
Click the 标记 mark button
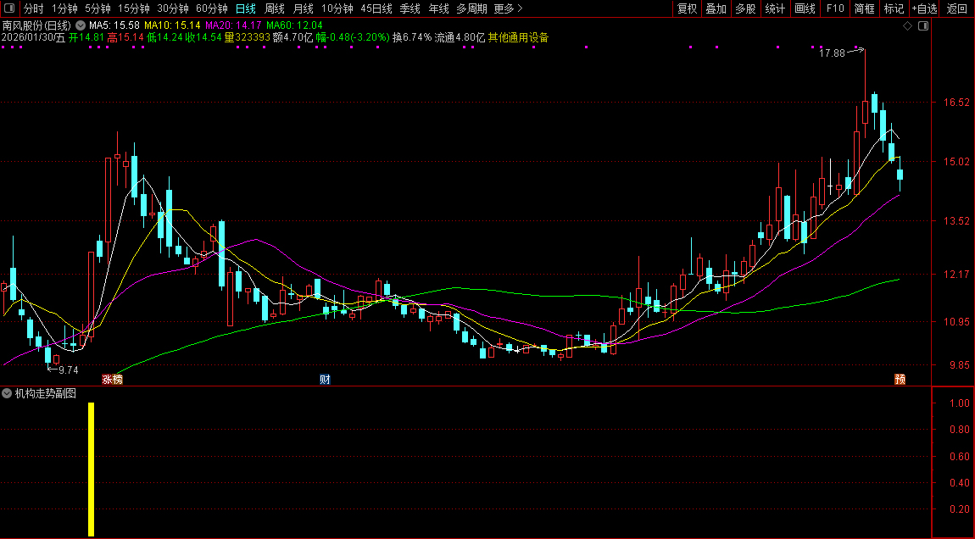click(x=894, y=8)
